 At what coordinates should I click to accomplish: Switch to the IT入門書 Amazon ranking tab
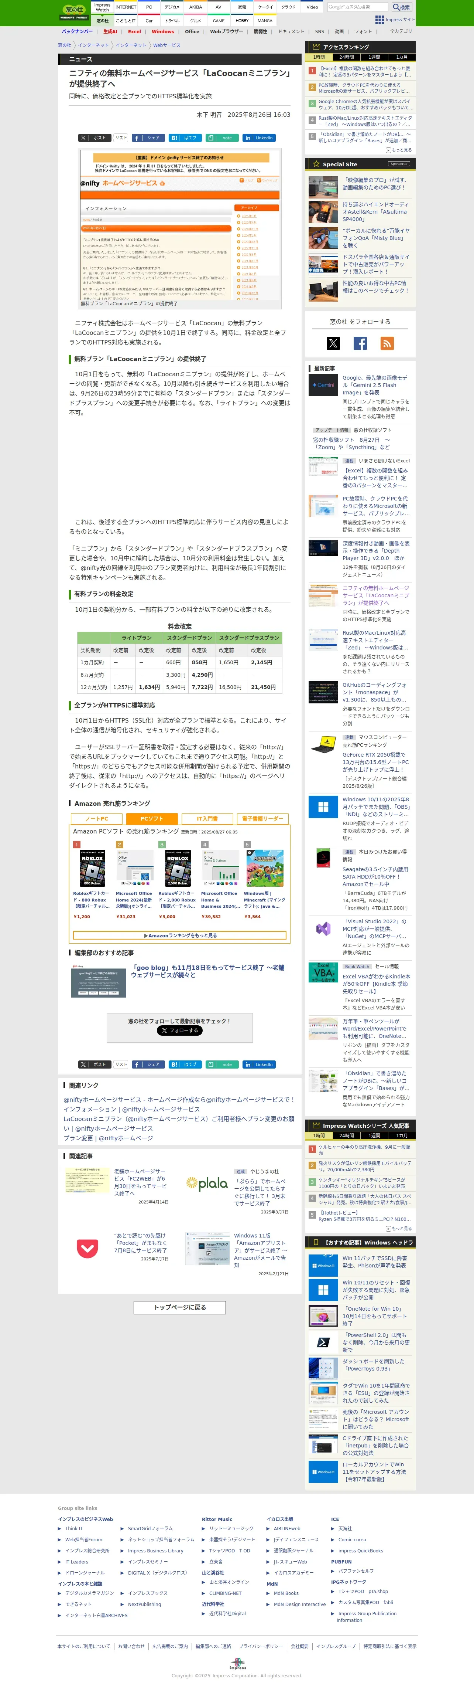[207, 819]
